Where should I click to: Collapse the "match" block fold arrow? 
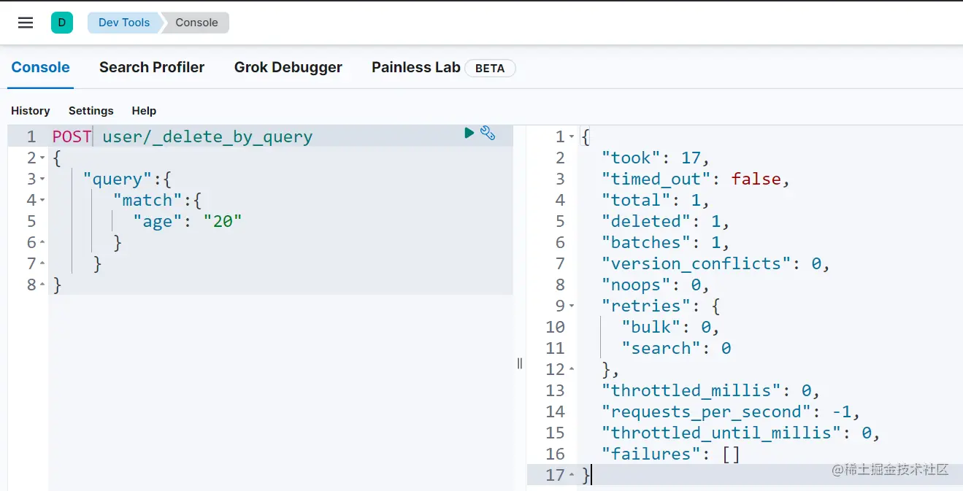click(x=43, y=201)
